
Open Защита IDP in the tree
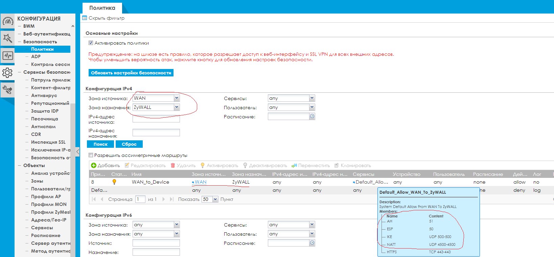pyautogui.click(x=45, y=111)
